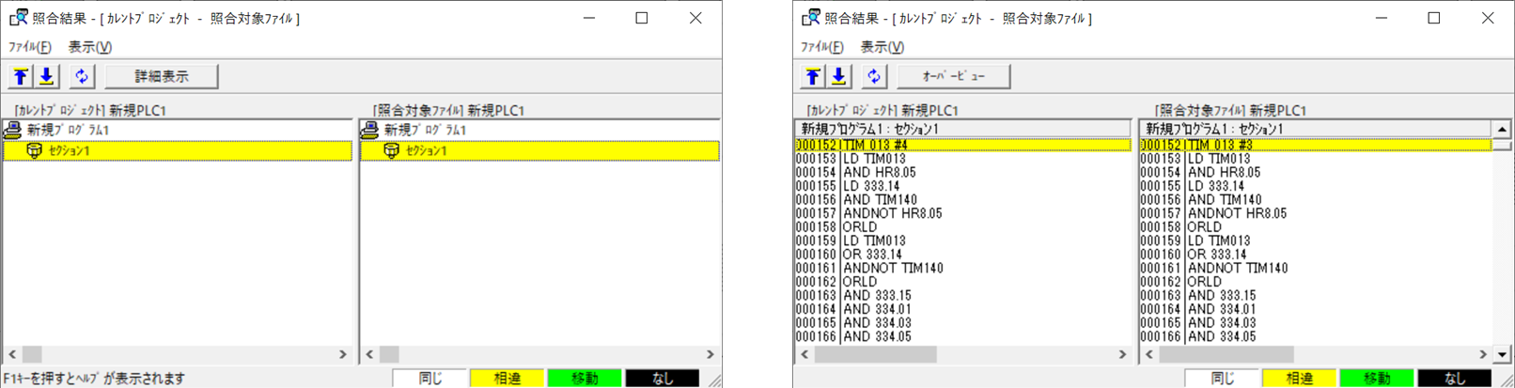
Task: Select highlighted row TIM 013 #4
Action: tap(962, 145)
